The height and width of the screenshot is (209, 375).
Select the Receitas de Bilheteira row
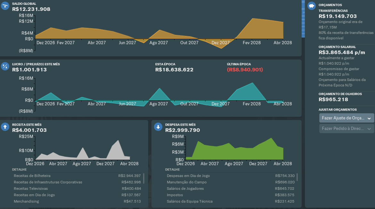77,176
